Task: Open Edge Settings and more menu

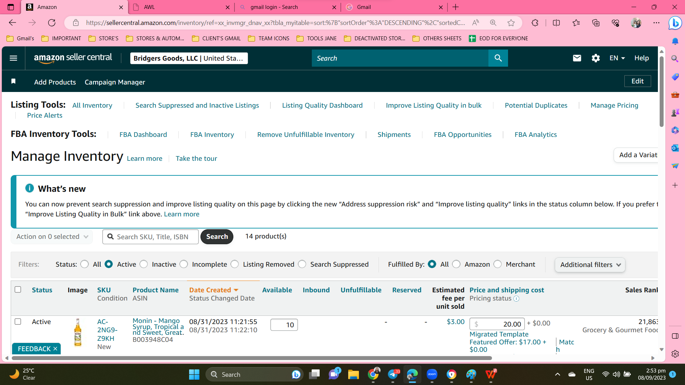Action: click(x=656, y=23)
